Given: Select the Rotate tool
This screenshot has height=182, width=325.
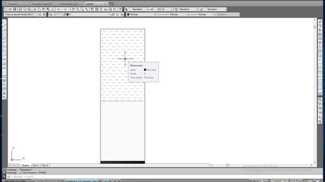Looking at the screenshot, I should (x=320, y=47).
